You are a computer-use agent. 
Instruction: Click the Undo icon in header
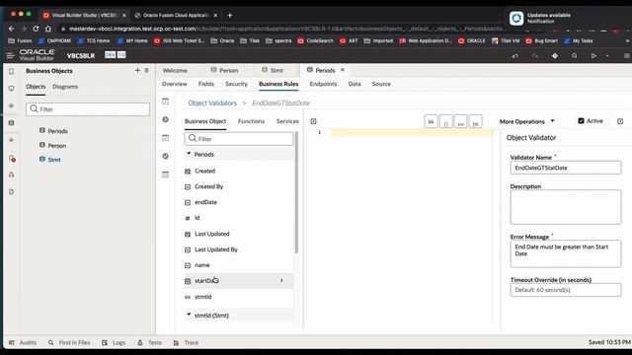[515, 56]
